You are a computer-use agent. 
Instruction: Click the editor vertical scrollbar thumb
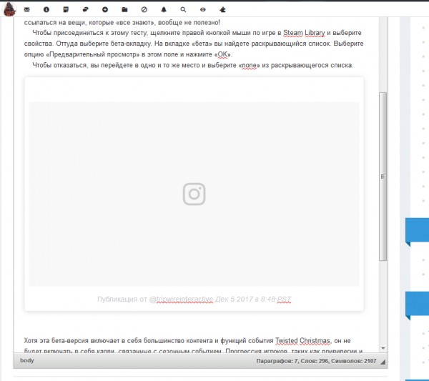tap(383, 177)
